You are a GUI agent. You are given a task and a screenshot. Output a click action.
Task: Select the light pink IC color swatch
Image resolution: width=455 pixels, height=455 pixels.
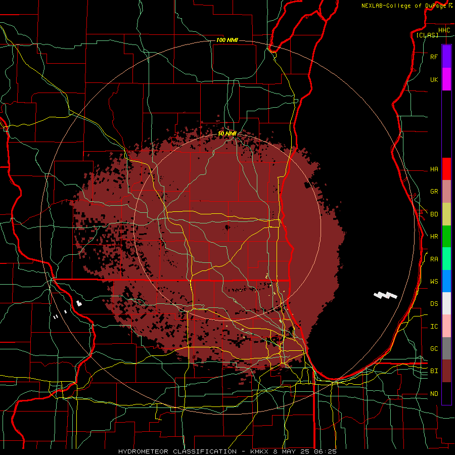pyautogui.click(x=446, y=326)
